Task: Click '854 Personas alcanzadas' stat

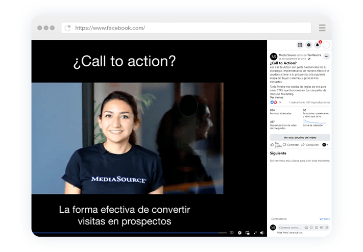Action: click(x=281, y=112)
